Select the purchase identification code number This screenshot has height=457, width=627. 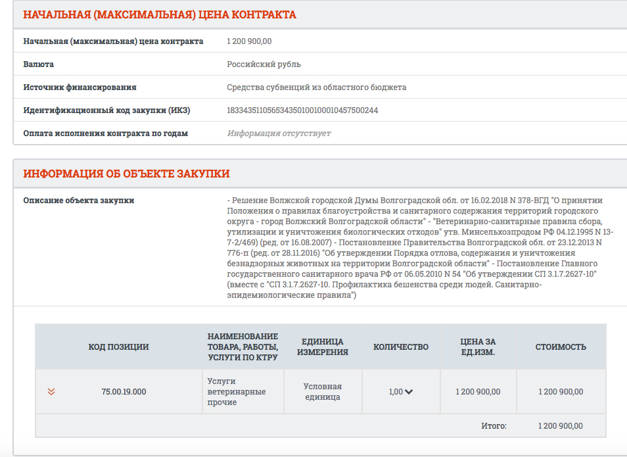[x=302, y=110]
